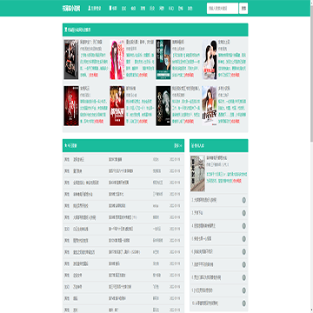Click the vertical scrollbar at the right page edge
The image size is (313, 313).
coord(311,156)
